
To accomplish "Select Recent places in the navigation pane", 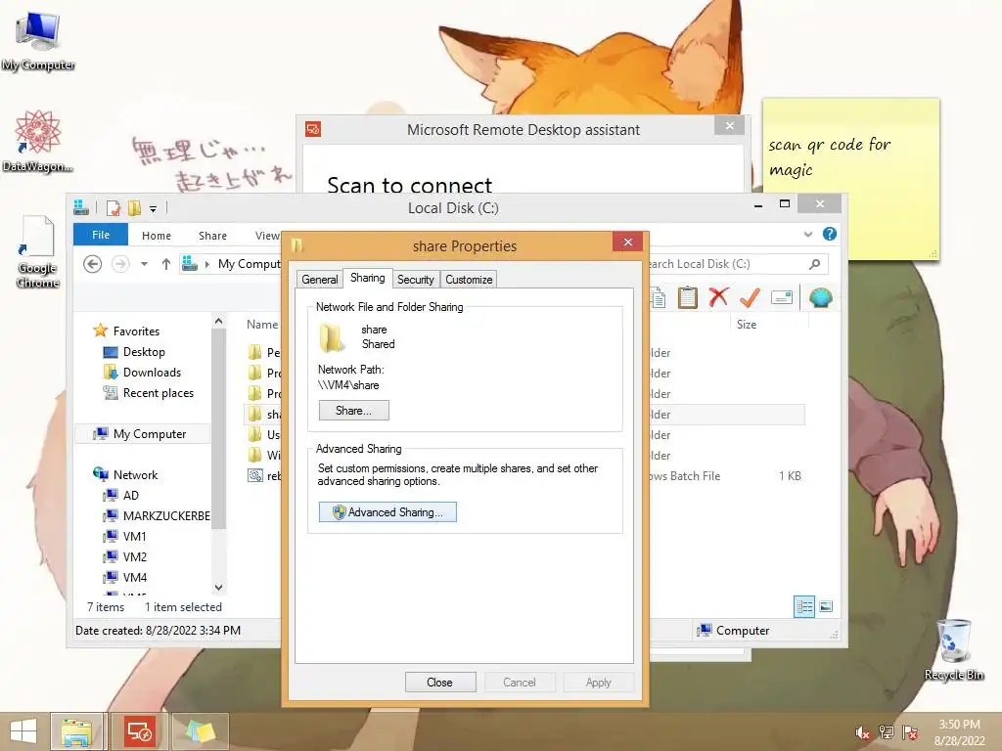I will click(x=158, y=393).
